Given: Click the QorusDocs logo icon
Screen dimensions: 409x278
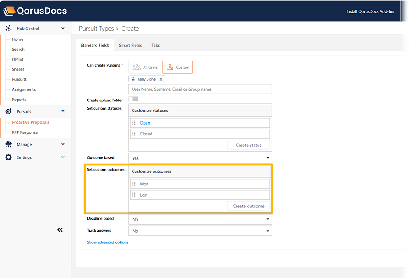Looking at the screenshot, I should [9, 11].
